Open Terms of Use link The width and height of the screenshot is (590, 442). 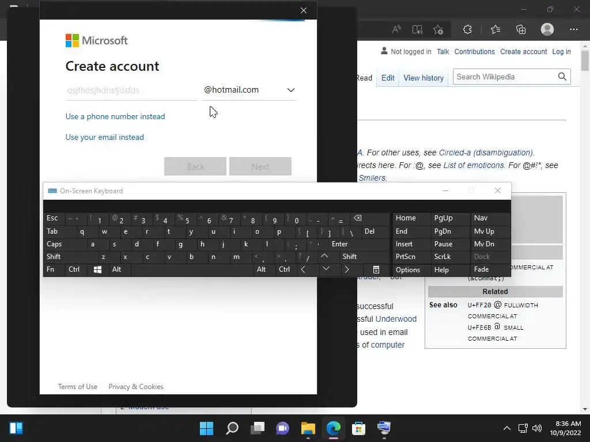pos(78,386)
